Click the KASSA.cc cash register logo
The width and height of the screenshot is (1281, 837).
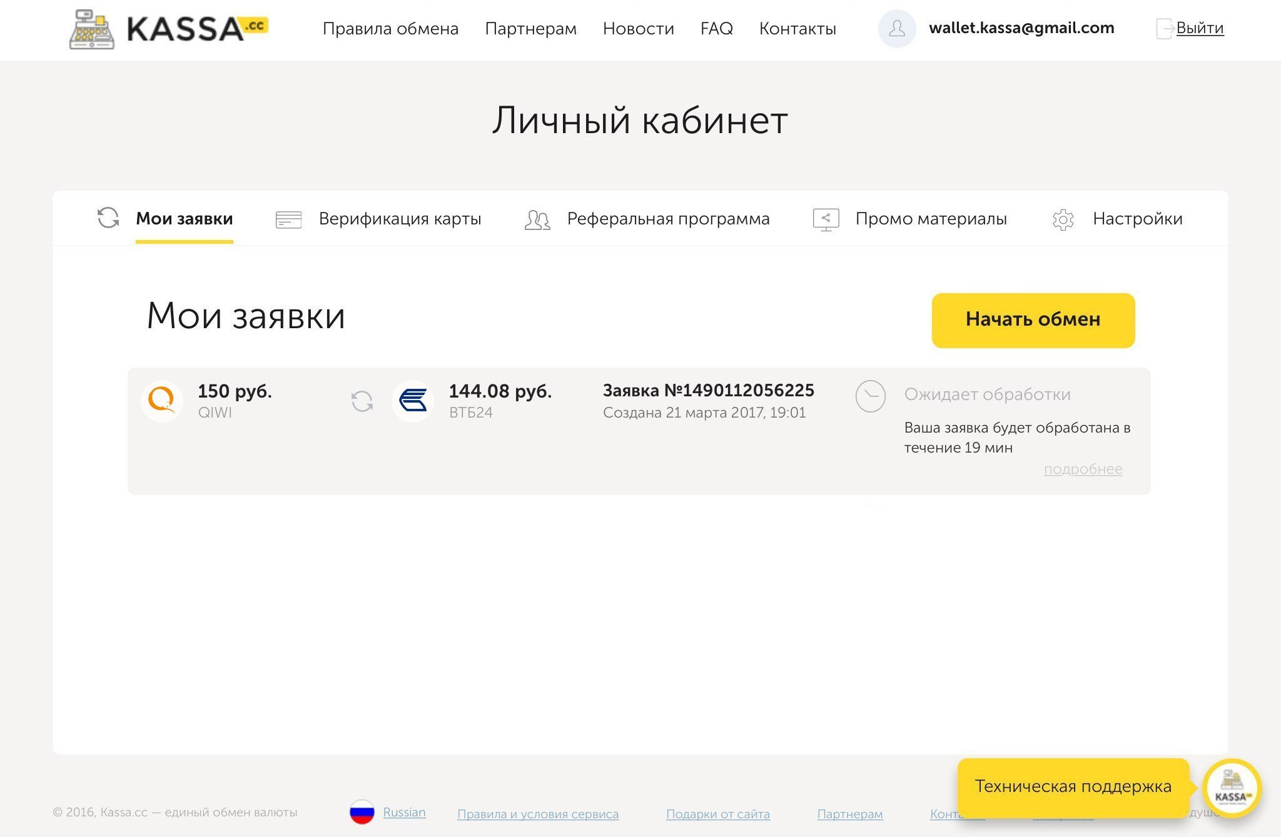[168, 29]
